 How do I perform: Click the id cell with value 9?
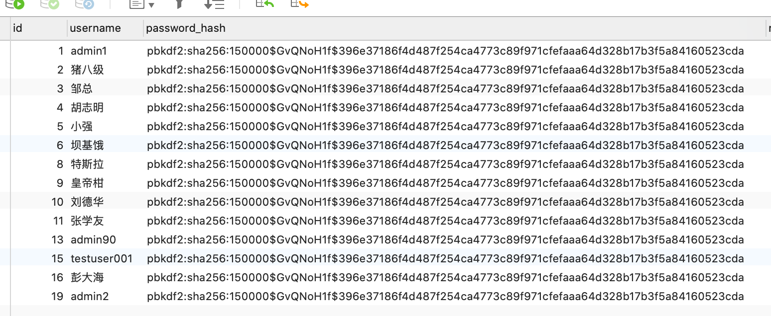(x=39, y=183)
